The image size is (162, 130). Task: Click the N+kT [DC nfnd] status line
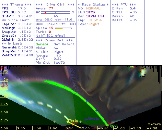50,36
